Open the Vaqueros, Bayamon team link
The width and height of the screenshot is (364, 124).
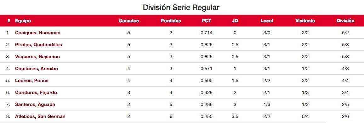click(37, 57)
